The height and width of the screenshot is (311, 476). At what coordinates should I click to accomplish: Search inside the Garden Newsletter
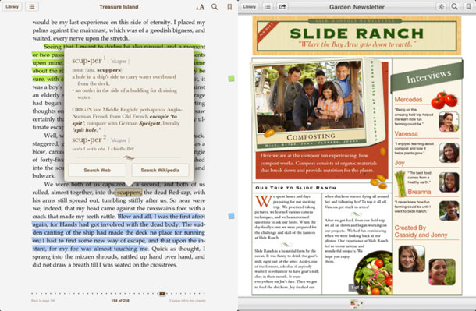click(454, 7)
